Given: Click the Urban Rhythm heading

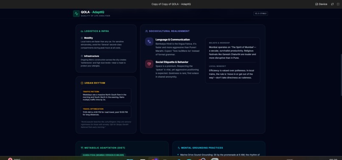Looking at the screenshot, I should (x=95, y=83).
